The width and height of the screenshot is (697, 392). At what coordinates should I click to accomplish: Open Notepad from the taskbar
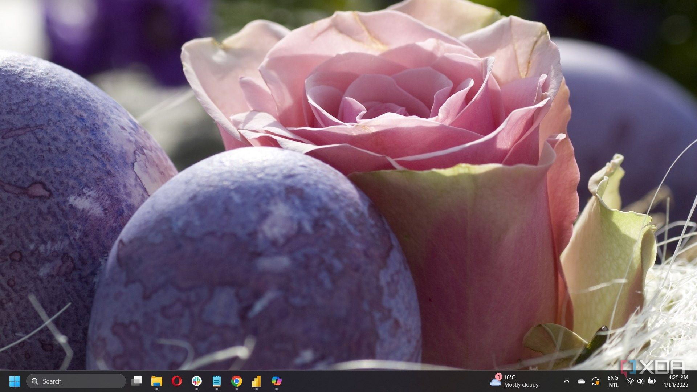click(x=217, y=381)
